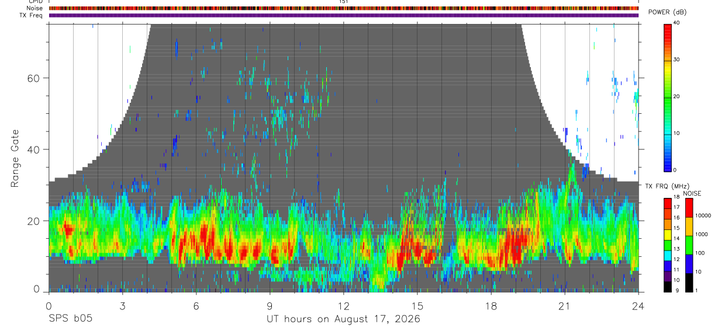Click the green 100 block in NOISE legend
The height and width of the screenshot is (331, 718).
pos(689,245)
